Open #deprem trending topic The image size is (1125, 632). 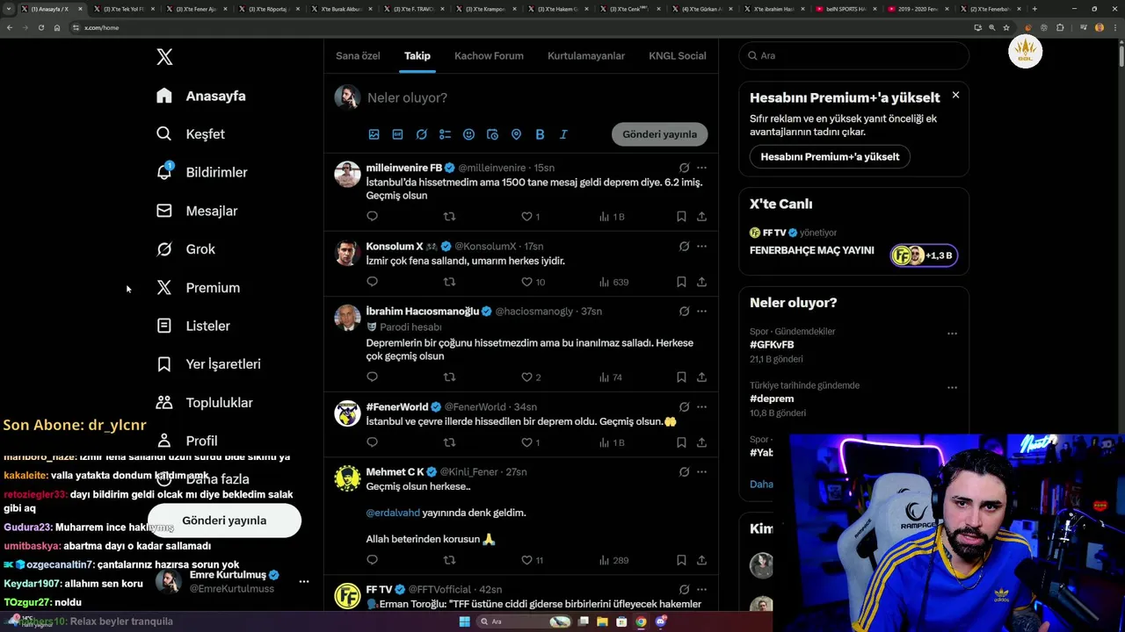pos(772,399)
